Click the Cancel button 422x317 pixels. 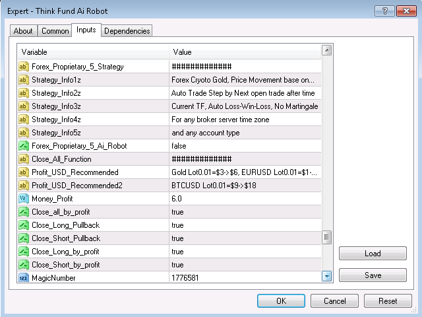click(334, 301)
